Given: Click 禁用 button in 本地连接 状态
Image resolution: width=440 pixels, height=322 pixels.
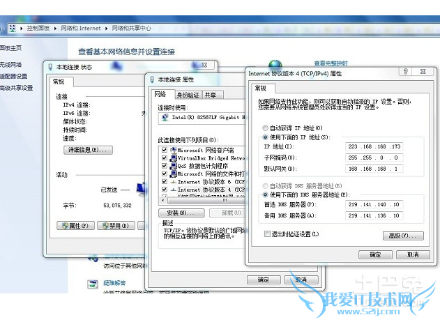Looking at the screenshot, I should click(116, 226).
